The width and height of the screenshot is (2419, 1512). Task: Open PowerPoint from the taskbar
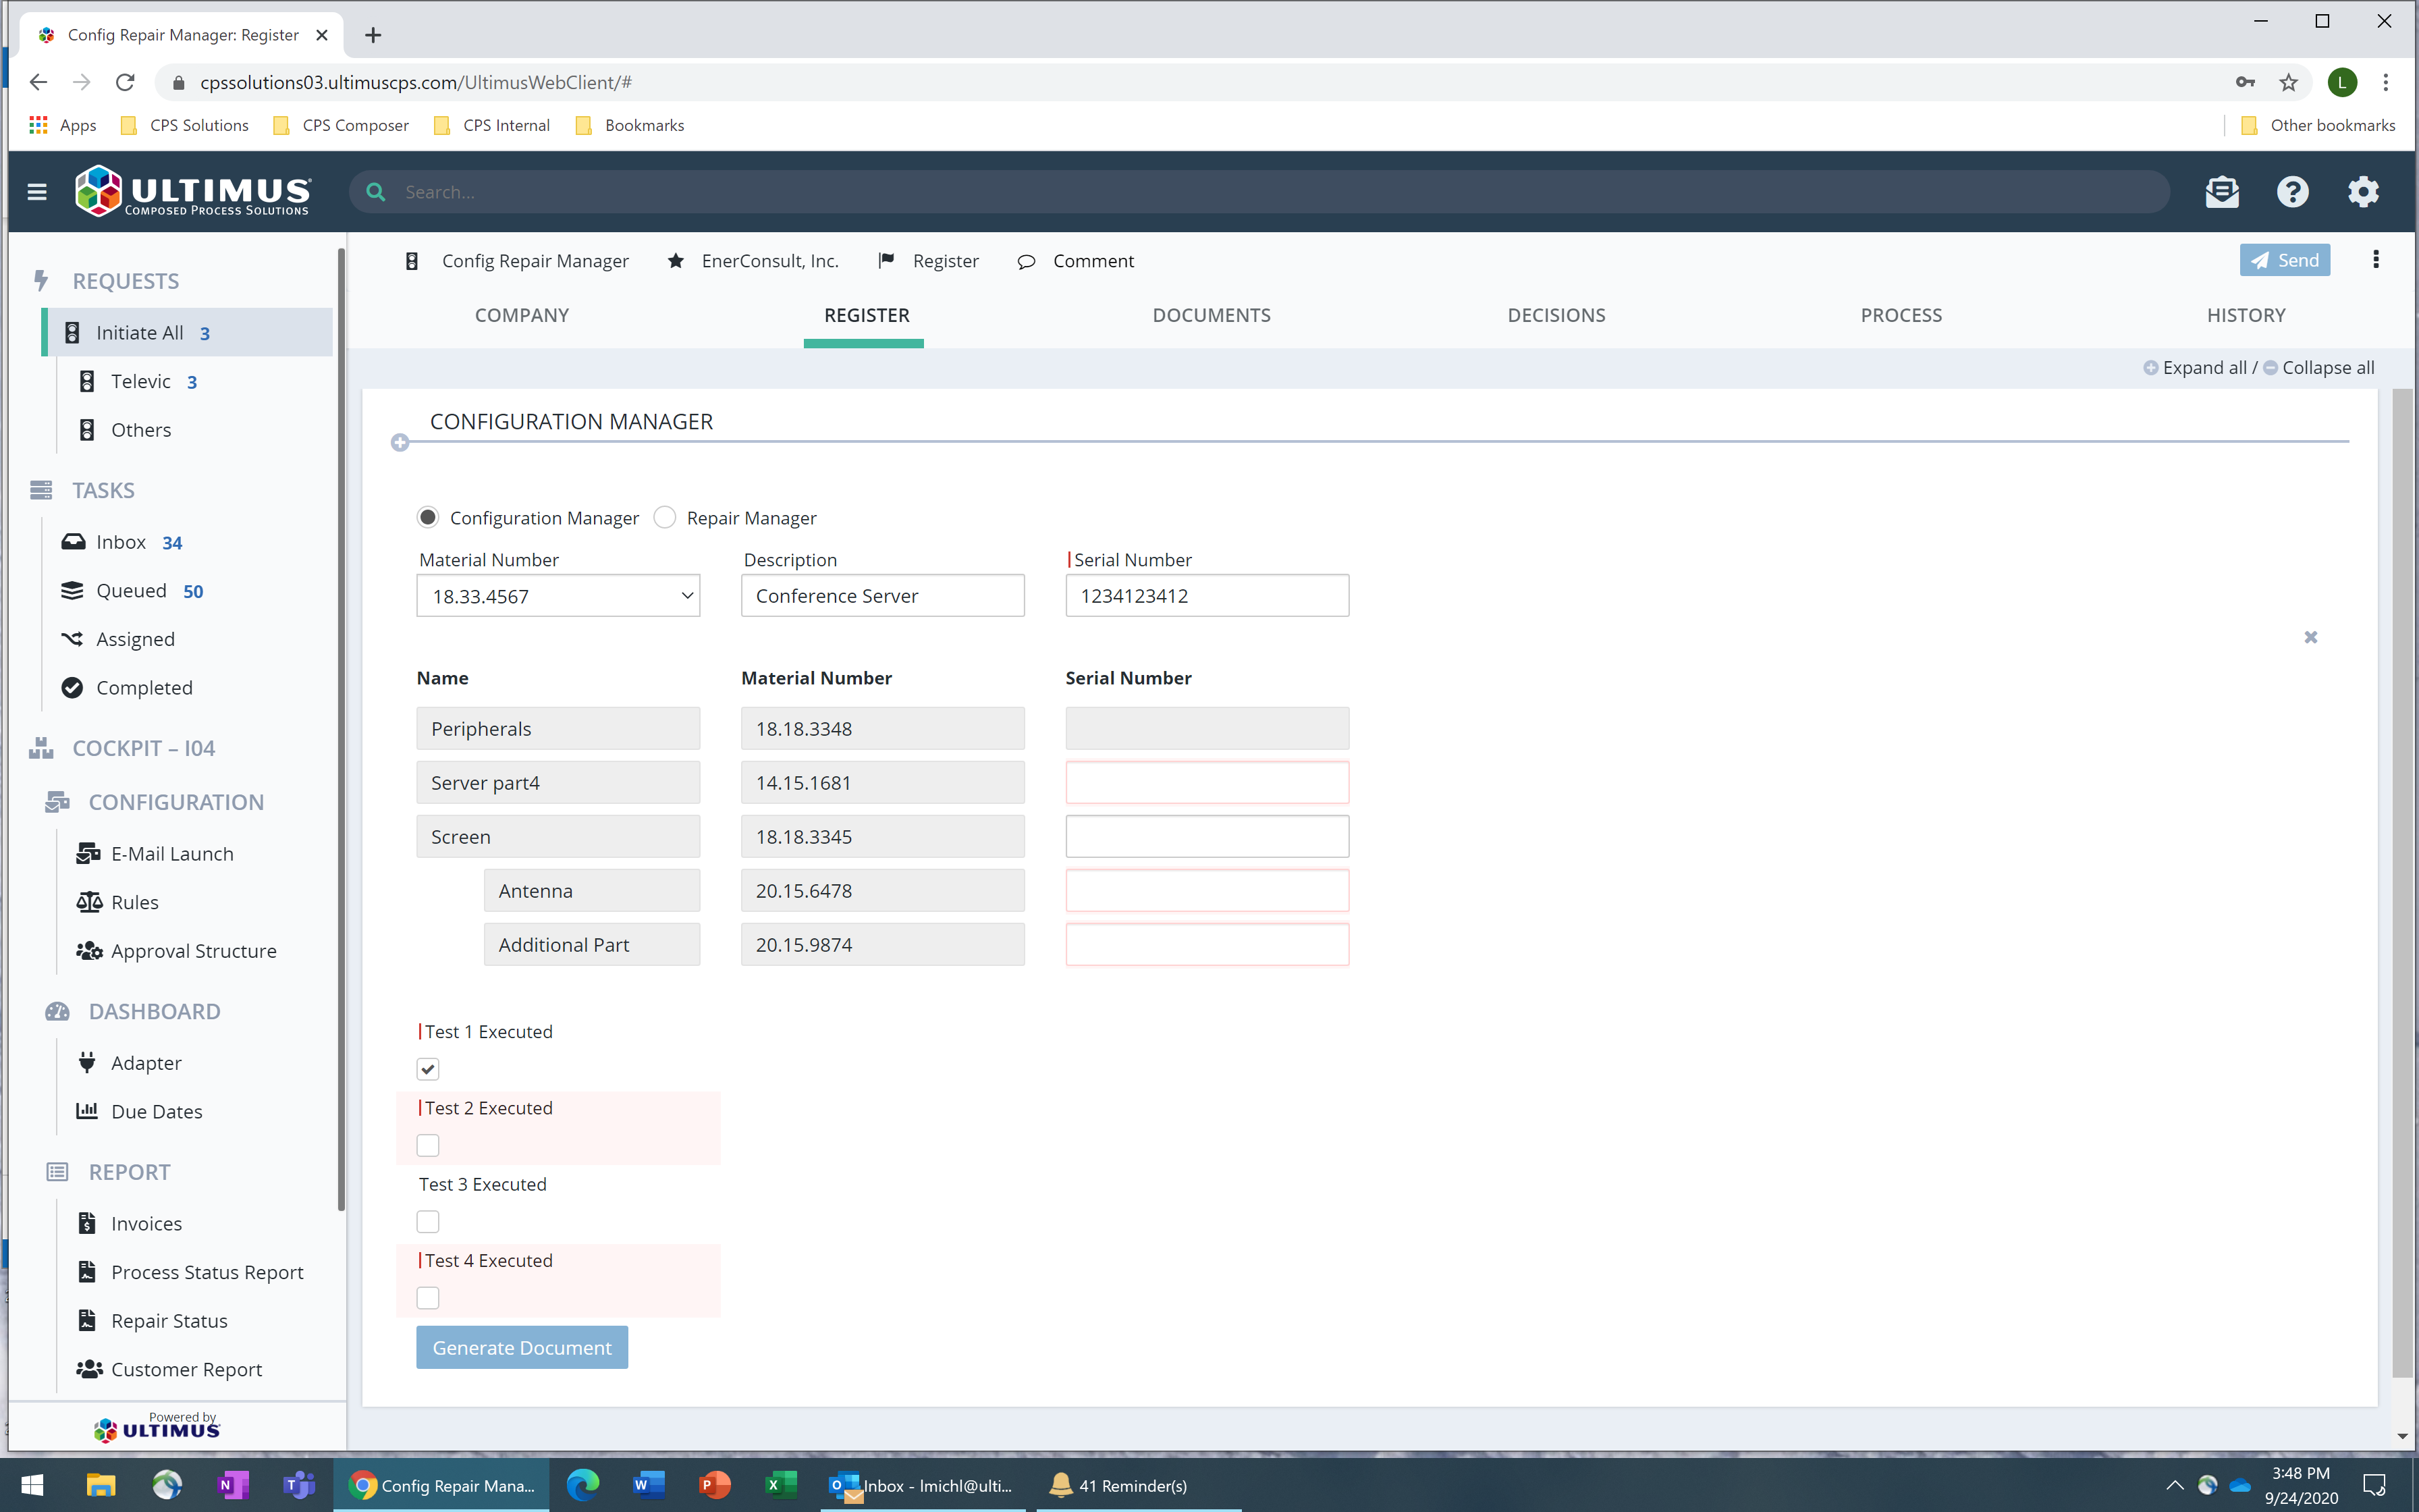pyautogui.click(x=713, y=1485)
